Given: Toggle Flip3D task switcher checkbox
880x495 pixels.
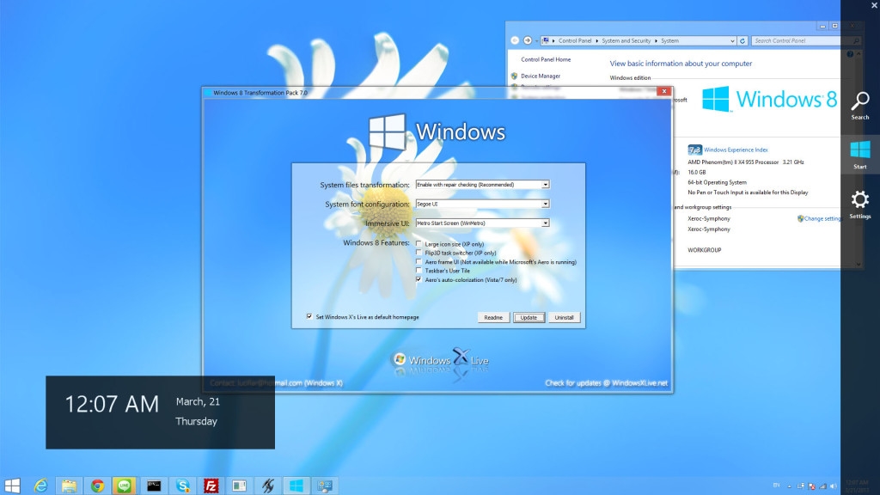Looking at the screenshot, I should tap(419, 253).
